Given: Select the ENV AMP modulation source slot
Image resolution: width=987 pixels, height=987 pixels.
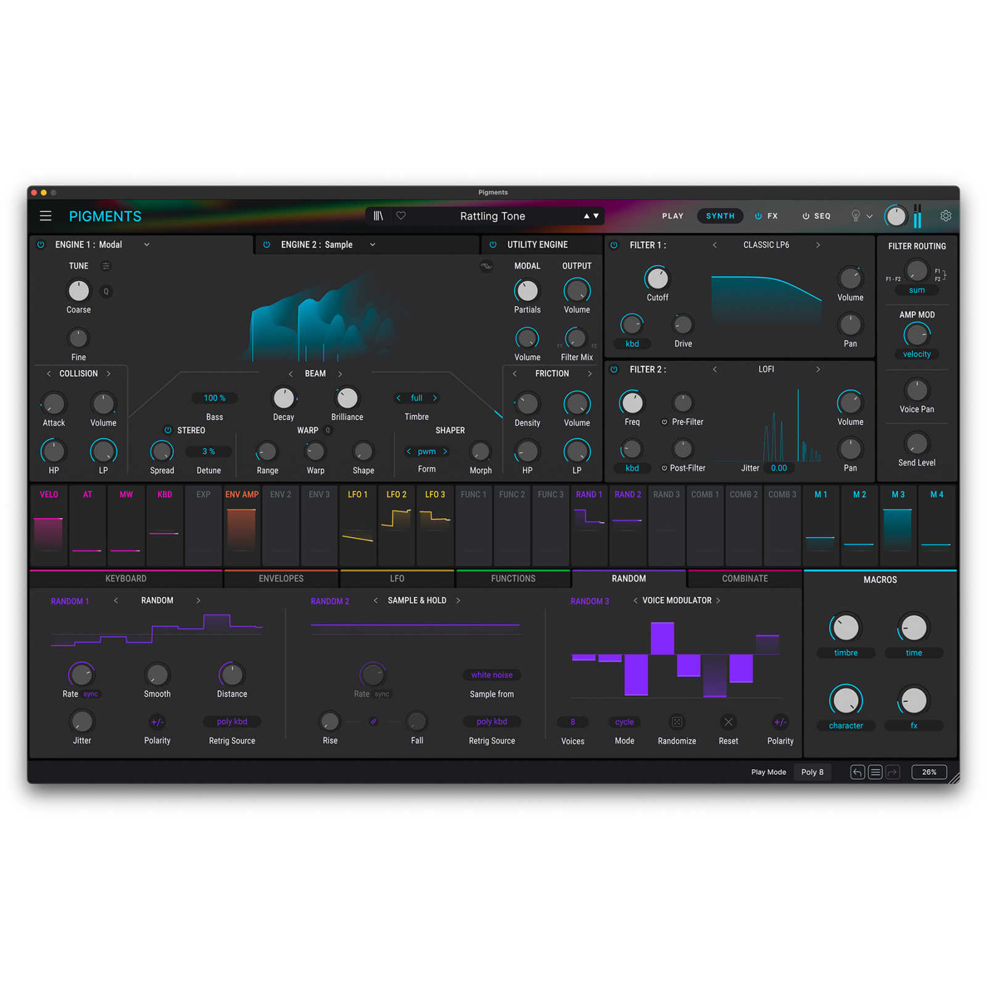Looking at the screenshot, I should (242, 526).
